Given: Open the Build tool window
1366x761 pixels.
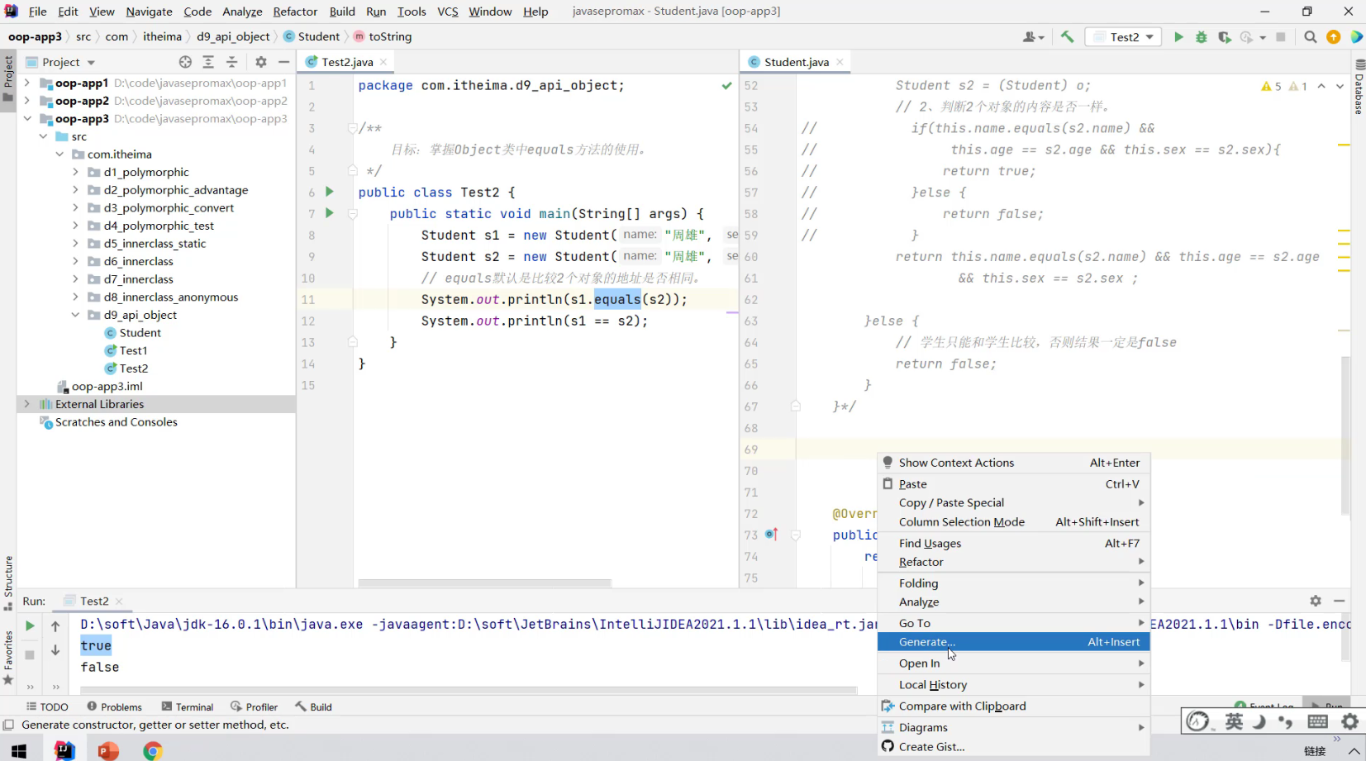Looking at the screenshot, I should tap(313, 706).
